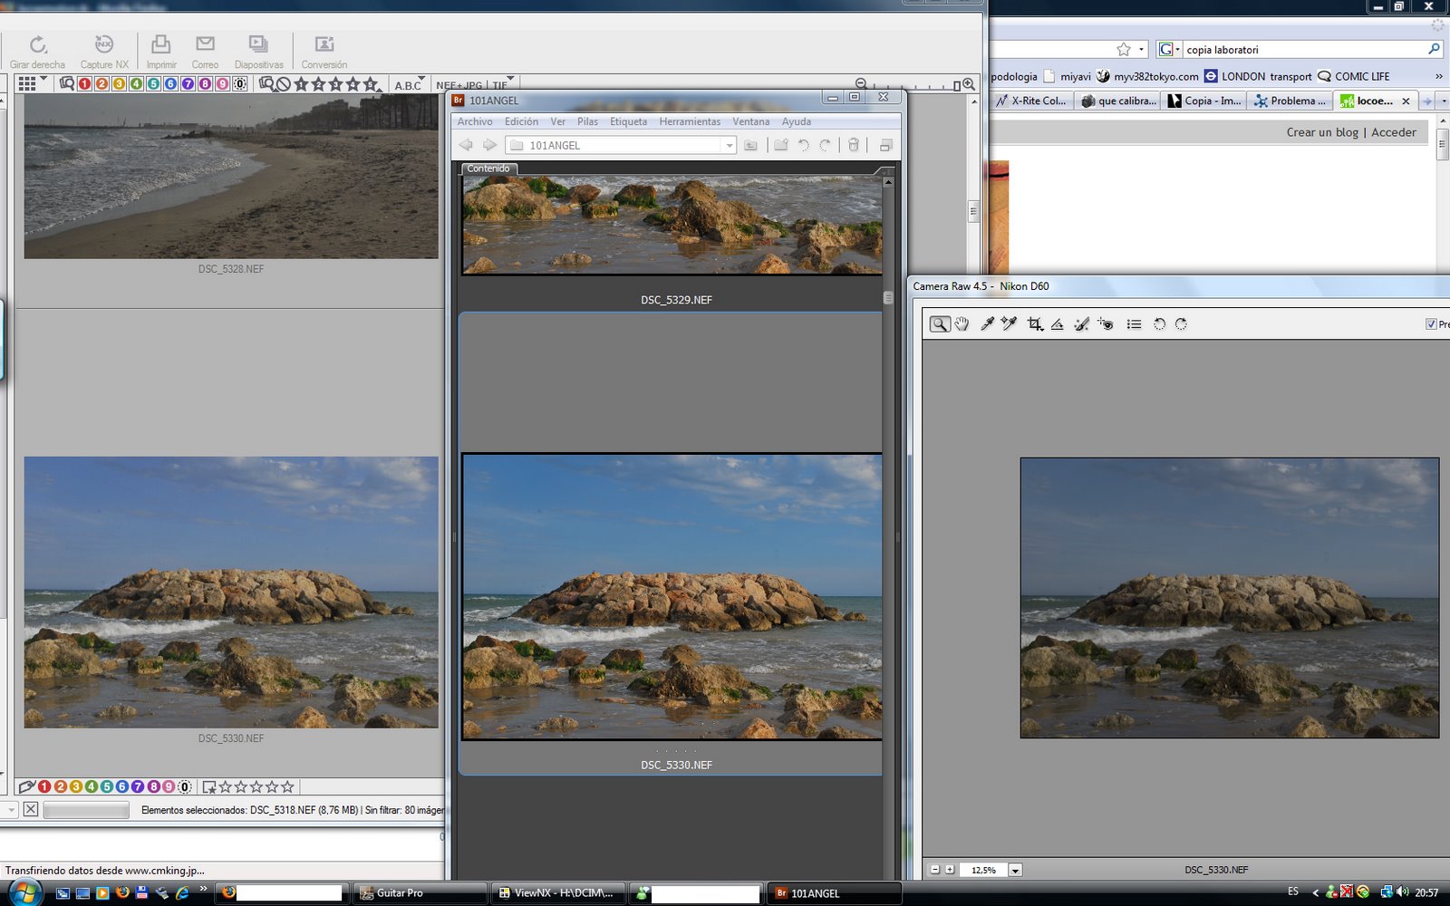Pick the White Balance eyedropper tool
This screenshot has width=1450, height=906.
pyautogui.click(x=987, y=324)
